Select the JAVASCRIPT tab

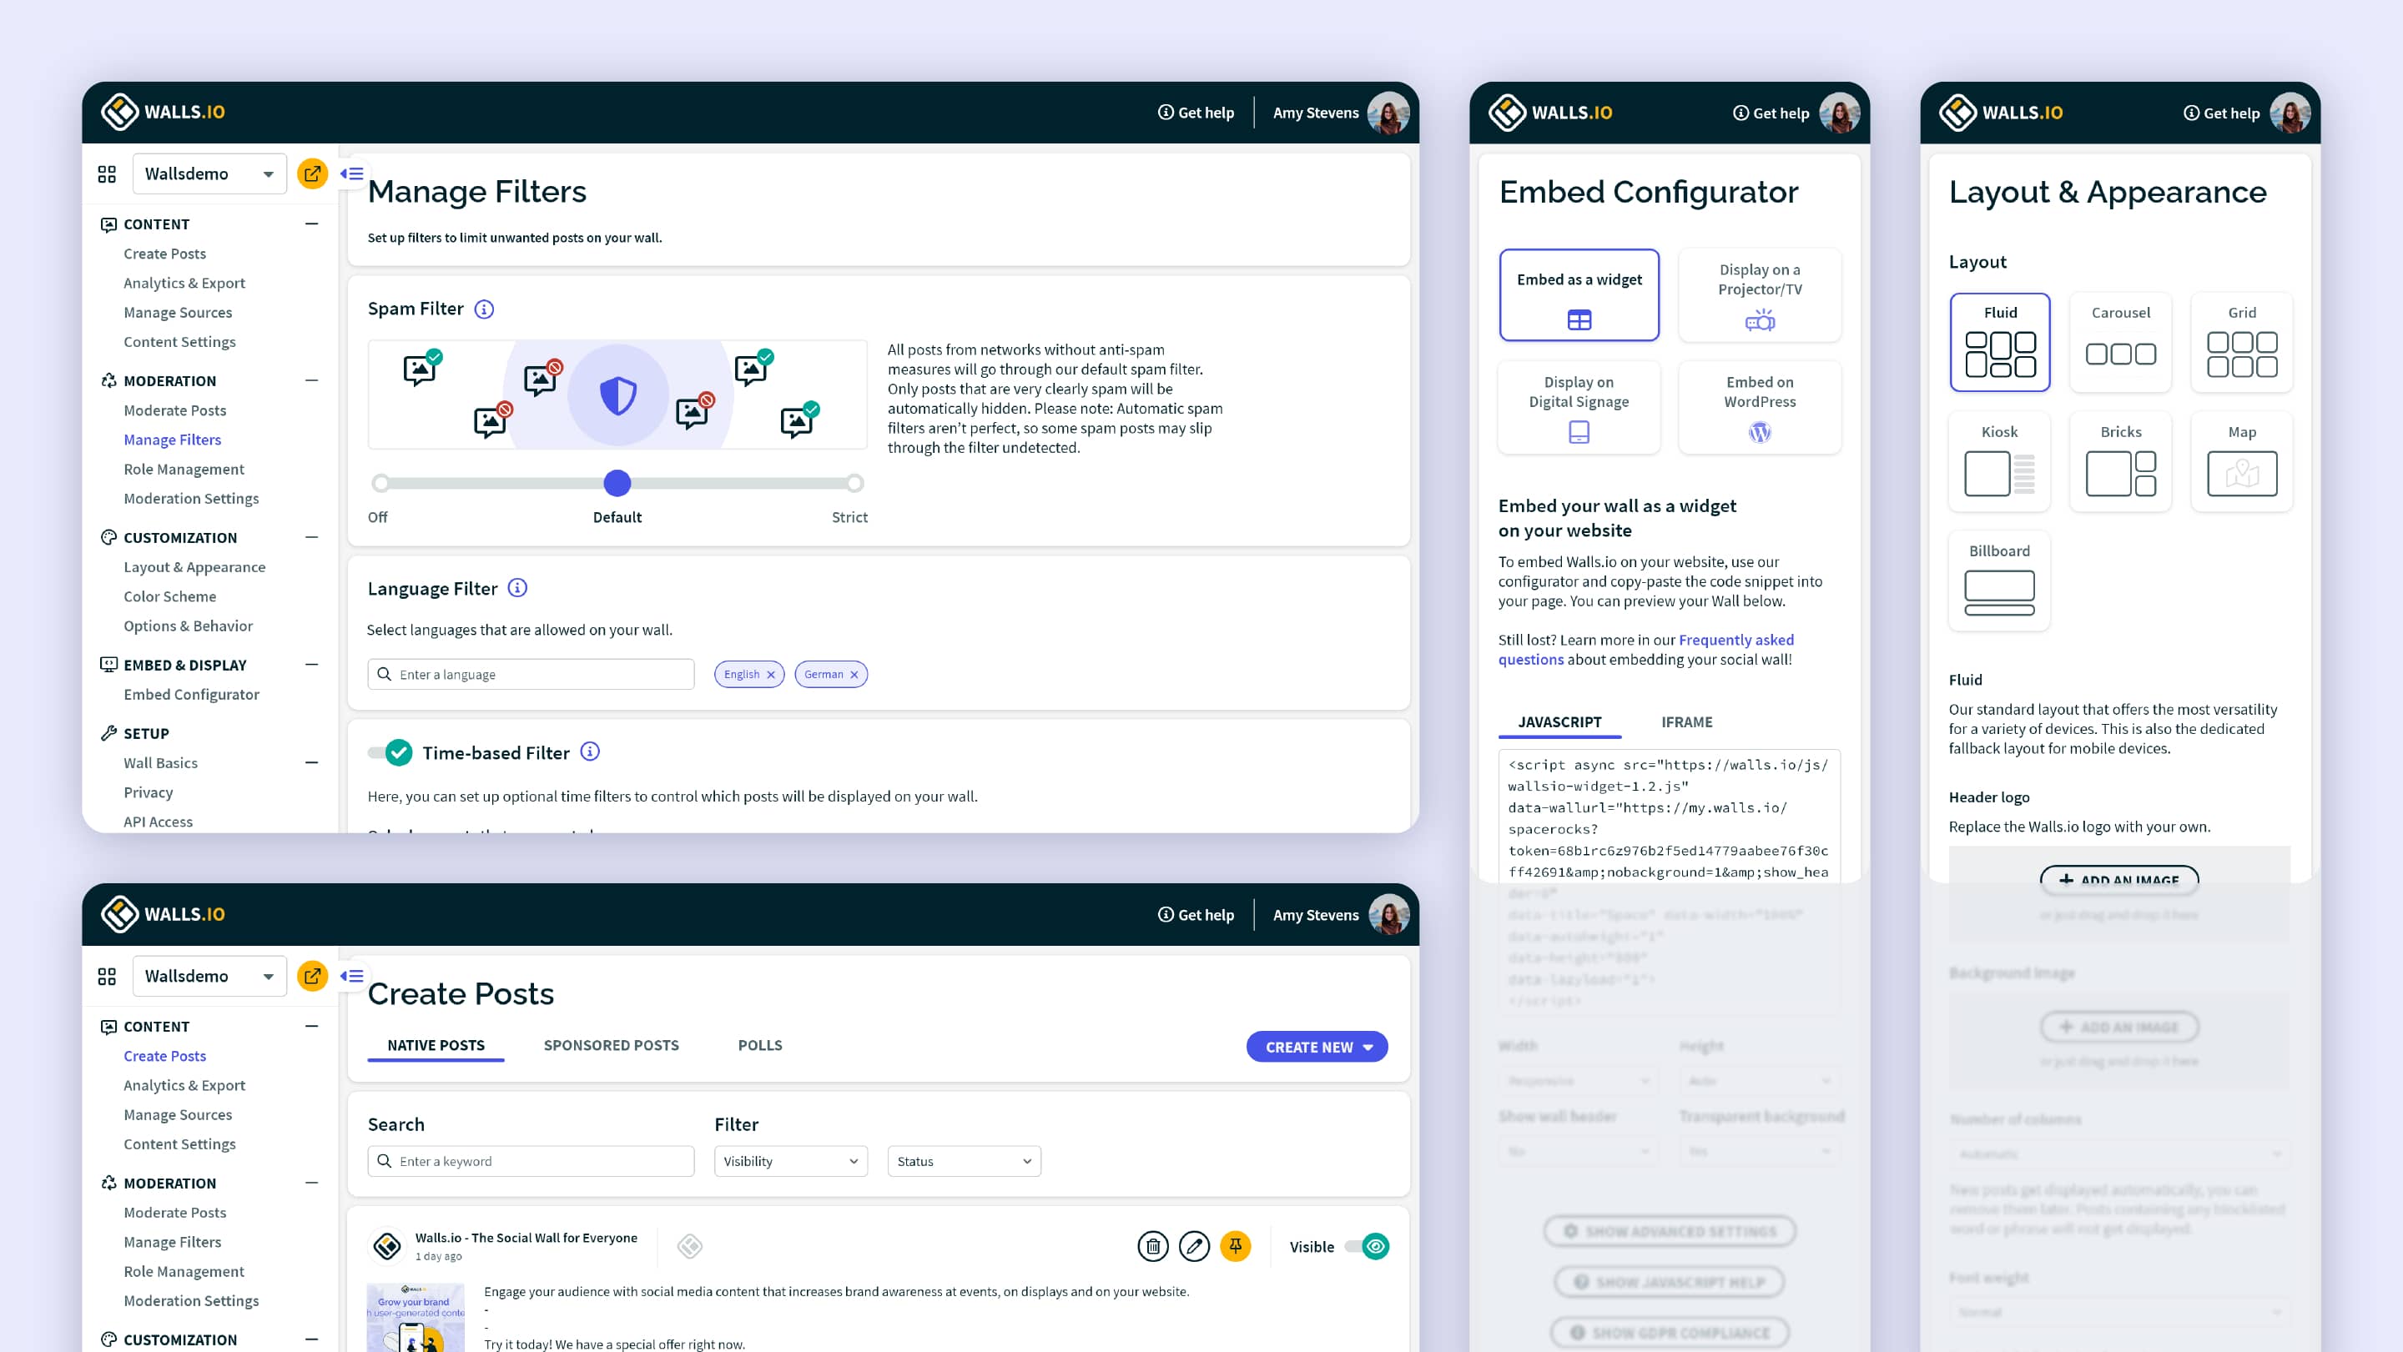coord(1559,721)
